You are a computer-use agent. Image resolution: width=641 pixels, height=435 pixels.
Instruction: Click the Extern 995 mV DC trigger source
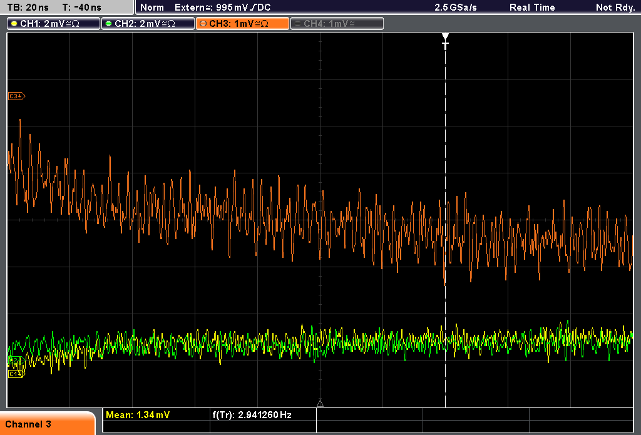[222, 8]
